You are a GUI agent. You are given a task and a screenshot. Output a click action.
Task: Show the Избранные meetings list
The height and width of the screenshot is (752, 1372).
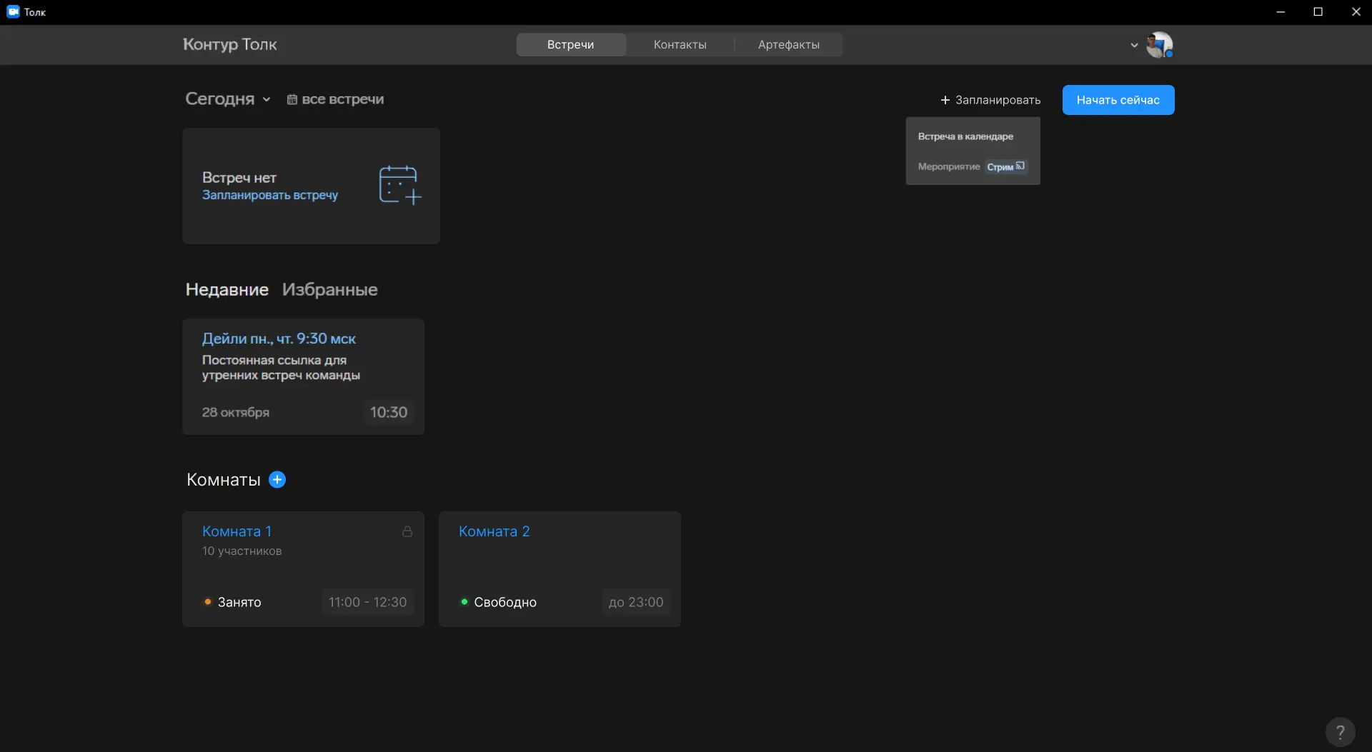click(x=329, y=290)
